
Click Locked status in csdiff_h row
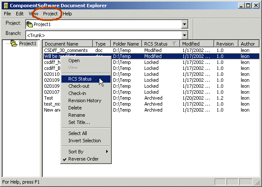pos(151,62)
